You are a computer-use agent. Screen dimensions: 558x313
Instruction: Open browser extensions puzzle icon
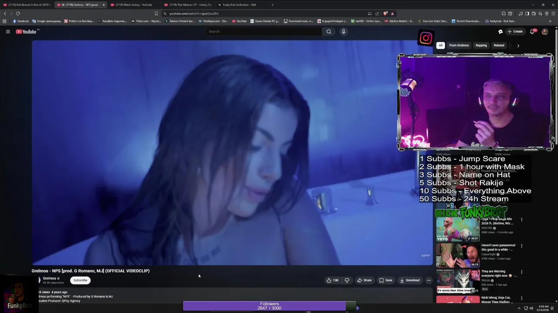coord(504,13)
